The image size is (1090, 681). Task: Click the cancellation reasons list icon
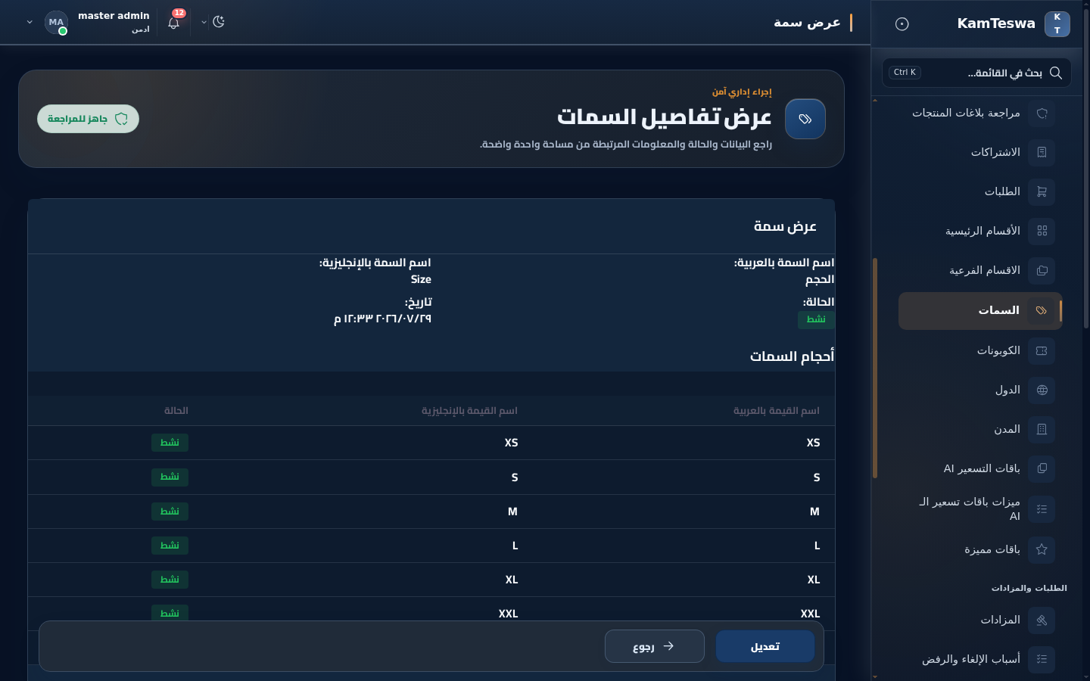coord(1042,659)
